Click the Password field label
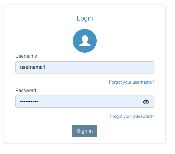Viewport: 175px width, 154px height. (x=26, y=90)
